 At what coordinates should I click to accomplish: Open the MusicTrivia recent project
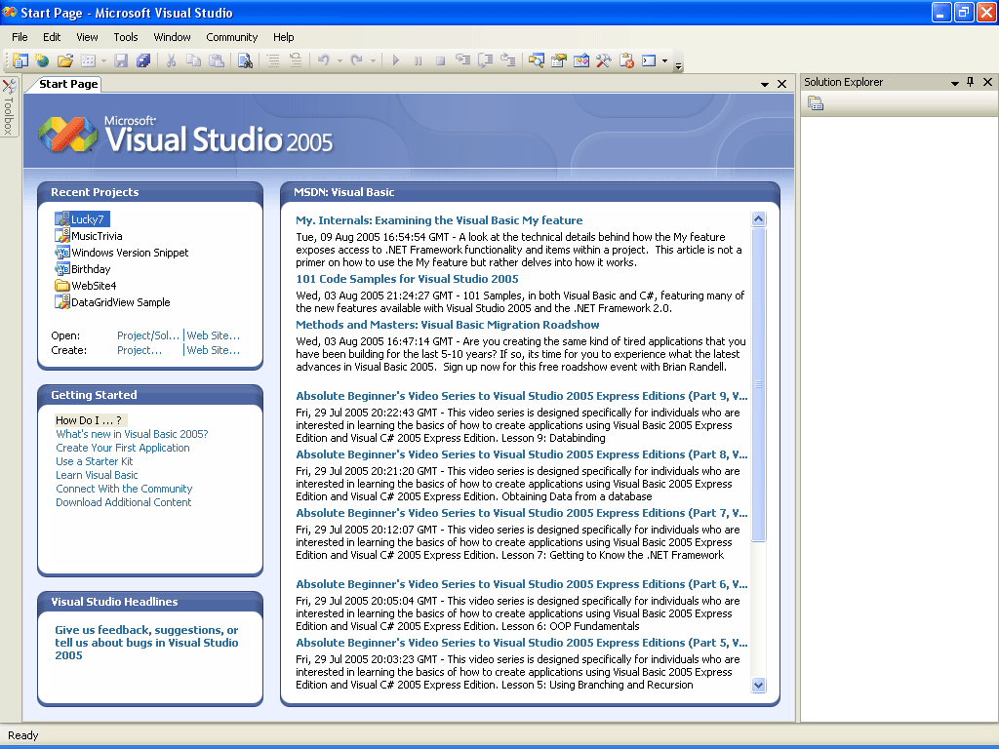(97, 236)
